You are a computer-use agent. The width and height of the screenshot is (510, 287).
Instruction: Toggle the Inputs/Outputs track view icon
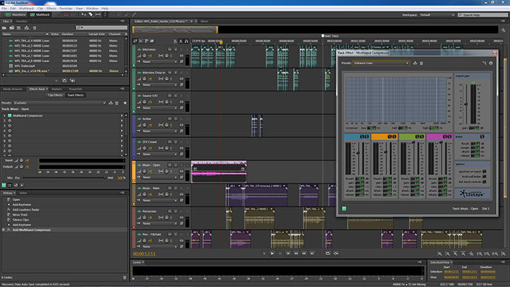pos(135,41)
